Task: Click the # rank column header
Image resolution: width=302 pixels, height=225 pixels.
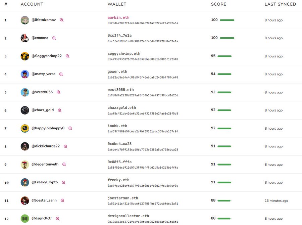Action: pyautogui.click(x=6, y=4)
